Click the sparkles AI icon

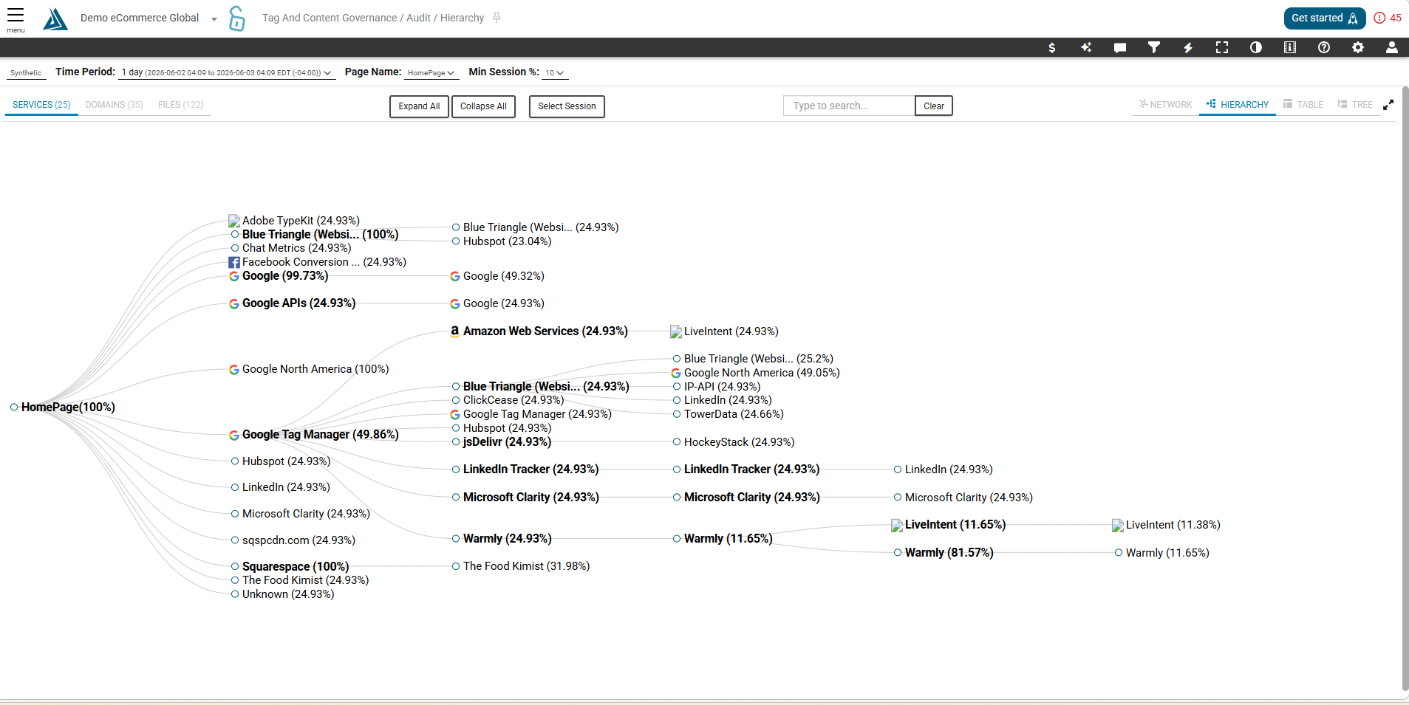(1086, 47)
